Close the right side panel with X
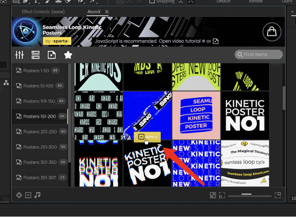This screenshot has width=296, height=217. [293, 12]
